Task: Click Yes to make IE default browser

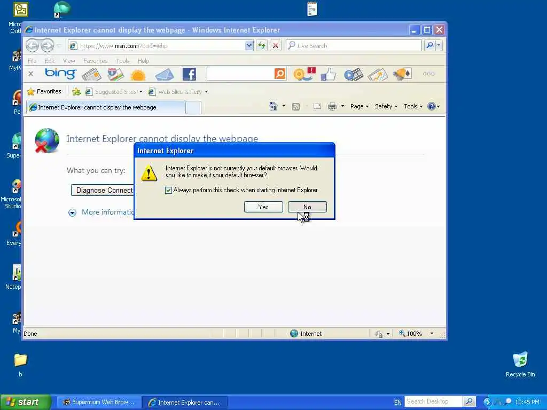Action: [263, 207]
